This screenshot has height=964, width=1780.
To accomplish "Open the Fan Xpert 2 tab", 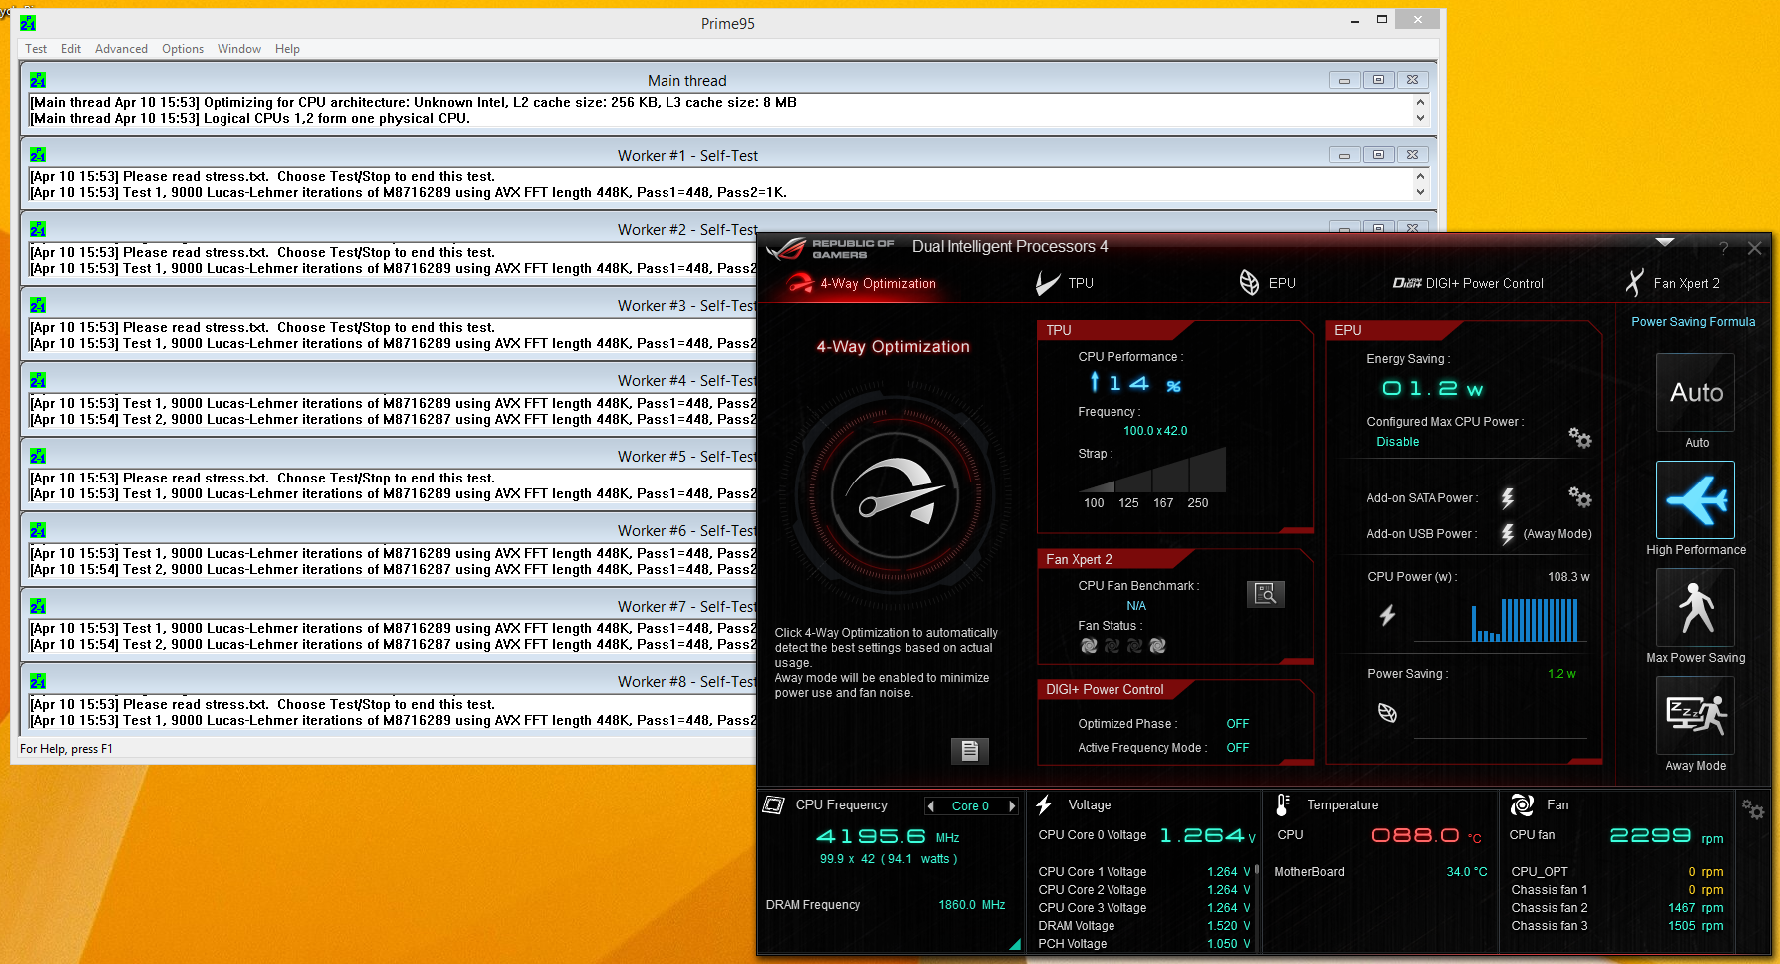I will click(1673, 283).
